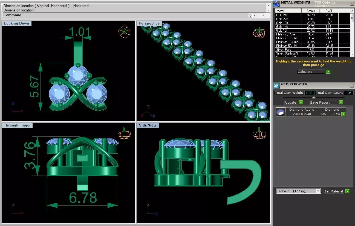Click the green arrow on the 6.98tw gem row
355x226 pixels.
344,114
